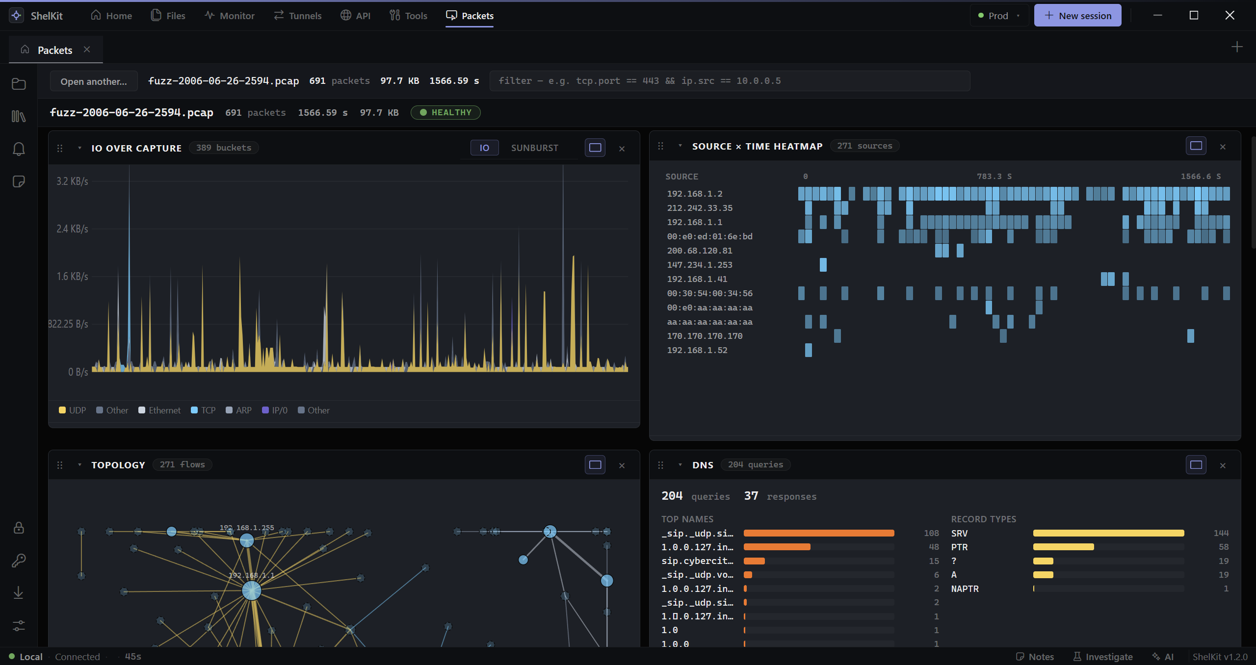Open the sticky note icon in sidebar

click(x=19, y=181)
